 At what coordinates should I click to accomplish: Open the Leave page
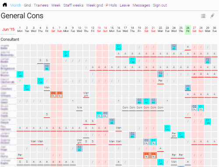[x=125, y=5]
